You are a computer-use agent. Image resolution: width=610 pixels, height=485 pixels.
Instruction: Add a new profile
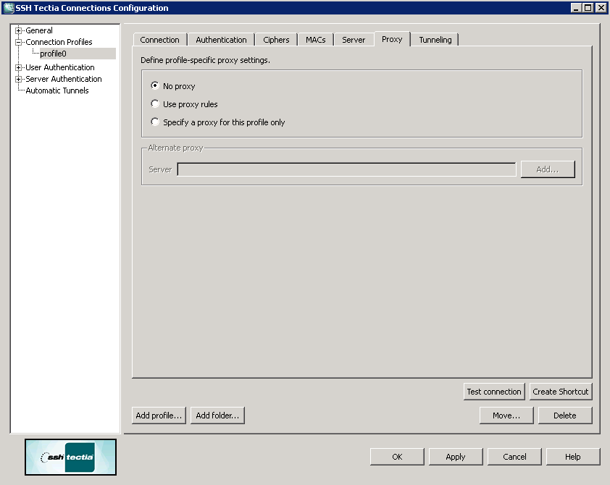coord(158,415)
